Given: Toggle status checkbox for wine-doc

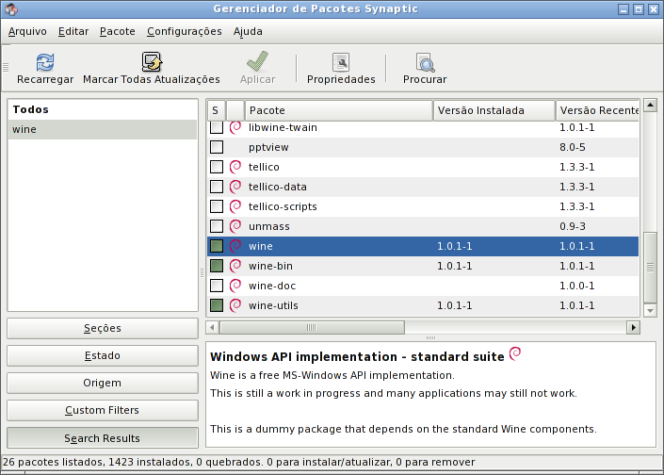Looking at the screenshot, I should (x=217, y=286).
